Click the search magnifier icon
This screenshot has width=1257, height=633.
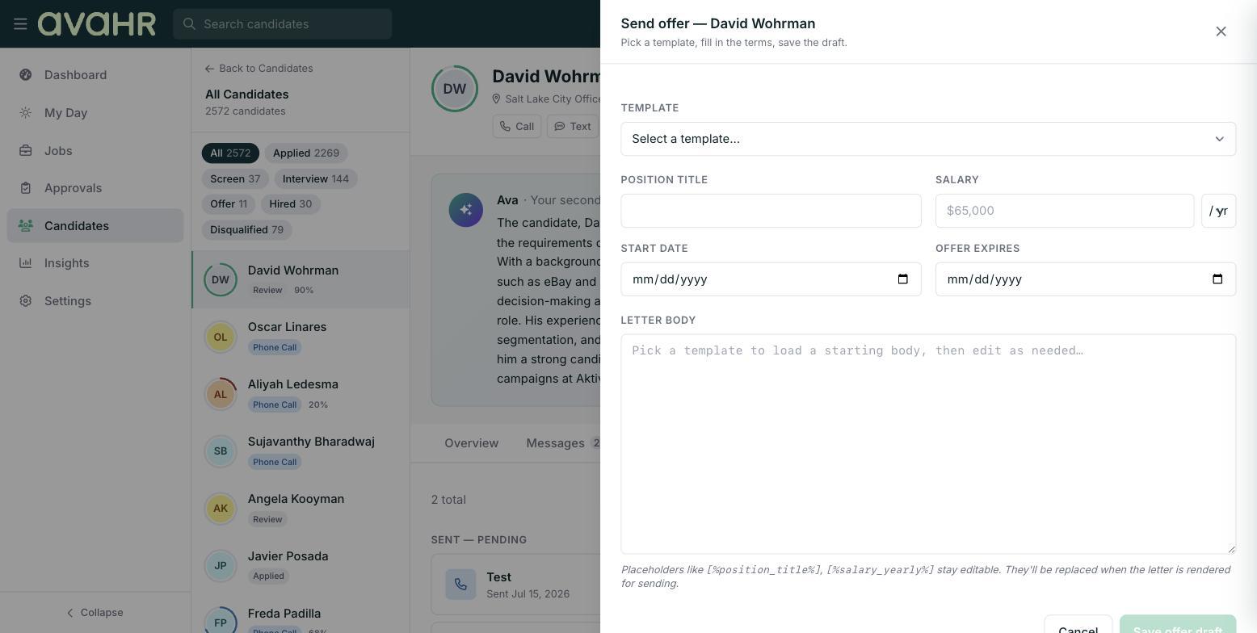pos(189,24)
